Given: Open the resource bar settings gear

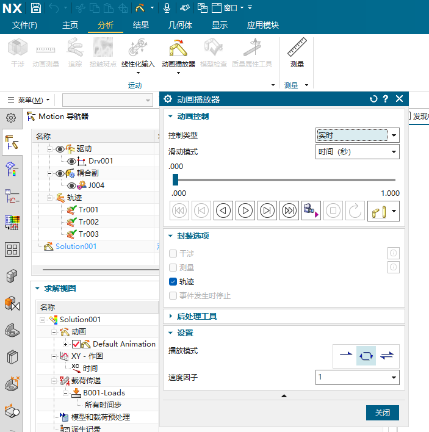Looking at the screenshot, I should tap(11, 118).
